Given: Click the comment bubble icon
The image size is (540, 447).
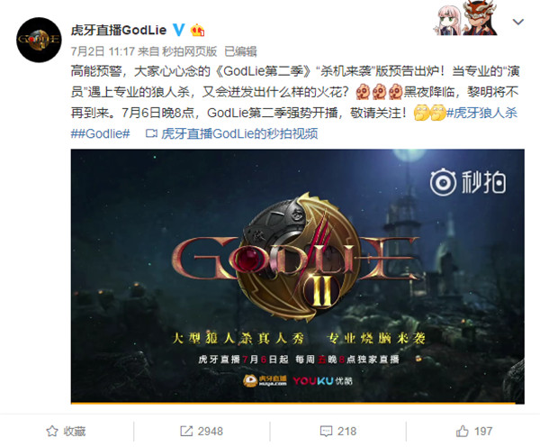Looking at the screenshot, I should [326, 431].
